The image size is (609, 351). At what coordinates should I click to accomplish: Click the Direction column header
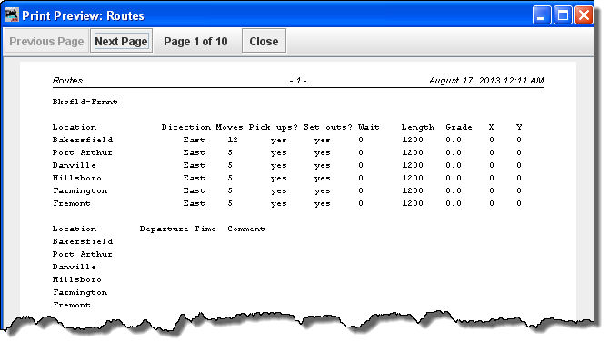186,127
